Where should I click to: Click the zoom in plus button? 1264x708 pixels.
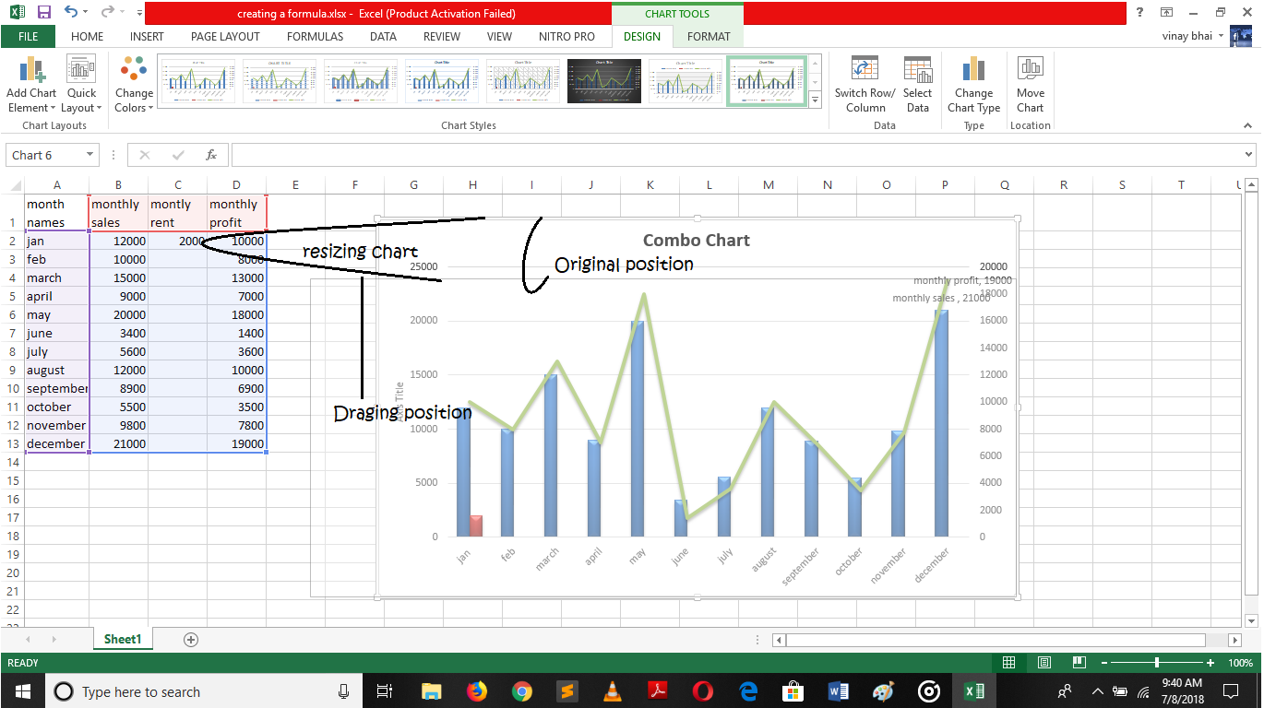[x=1210, y=663]
